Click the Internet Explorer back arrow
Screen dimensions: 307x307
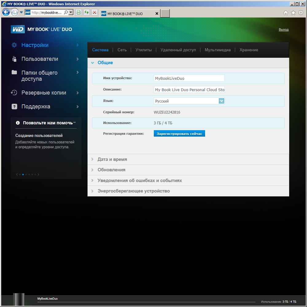coord(6,12)
